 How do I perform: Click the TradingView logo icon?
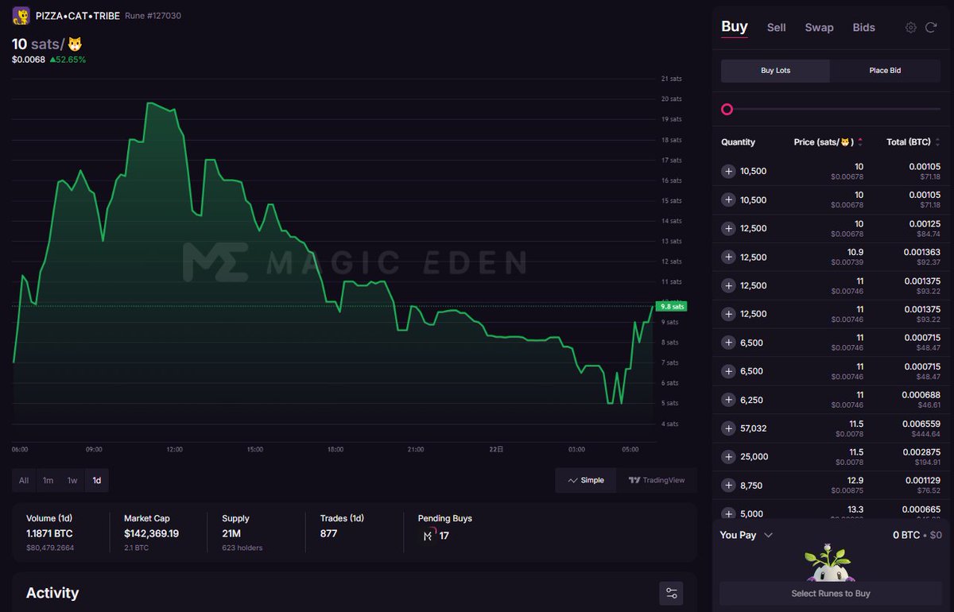coord(634,481)
